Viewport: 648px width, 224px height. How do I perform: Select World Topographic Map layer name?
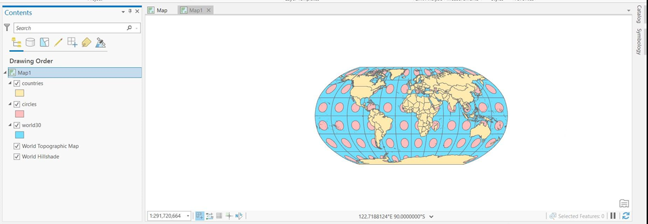click(x=51, y=146)
